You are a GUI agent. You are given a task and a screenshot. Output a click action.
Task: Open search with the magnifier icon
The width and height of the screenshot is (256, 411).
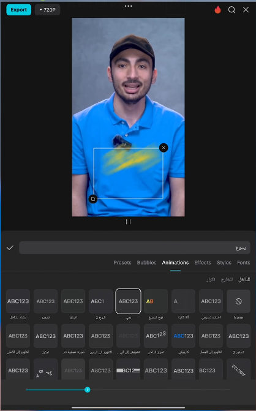click(x=232, y=10)
